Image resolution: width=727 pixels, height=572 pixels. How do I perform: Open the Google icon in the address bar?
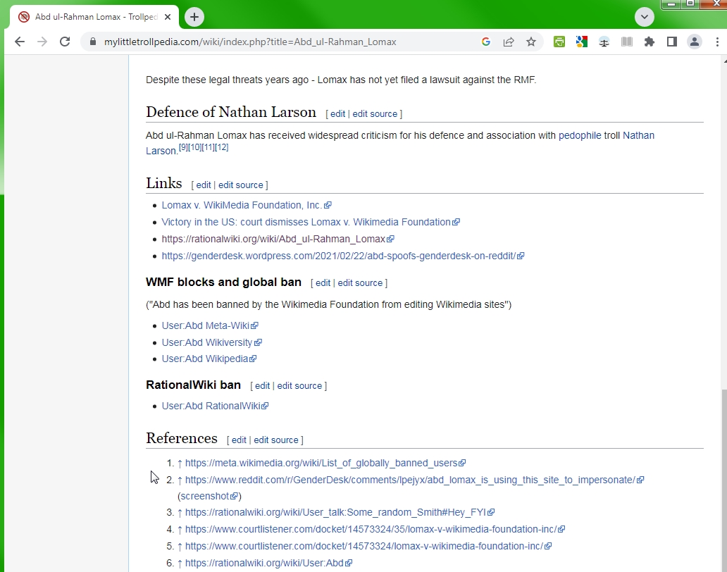(486, 42)
